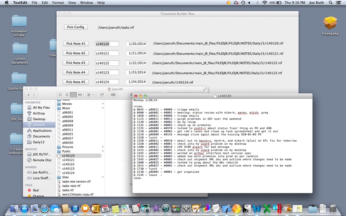Click Pick Note #5 button

click(x=76, y=82)
